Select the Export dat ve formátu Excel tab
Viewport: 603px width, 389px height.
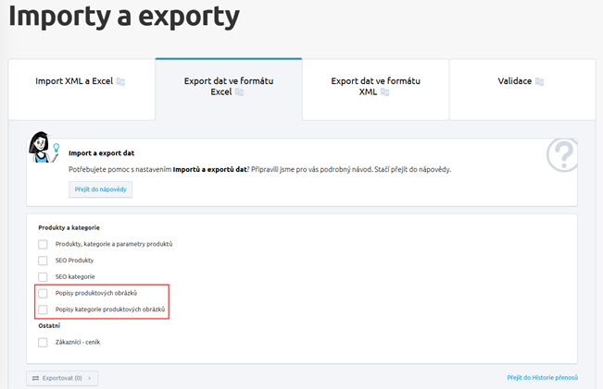[227, 86]
